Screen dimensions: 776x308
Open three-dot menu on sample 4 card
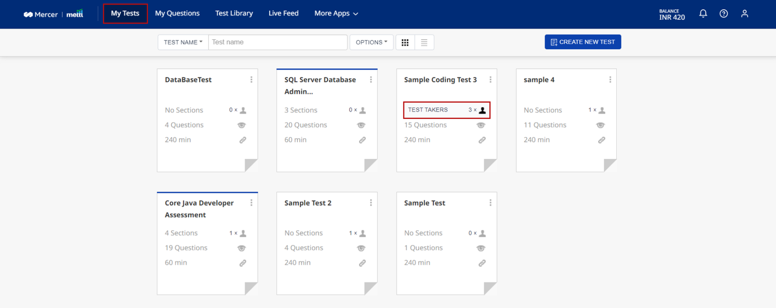[610, 80]
